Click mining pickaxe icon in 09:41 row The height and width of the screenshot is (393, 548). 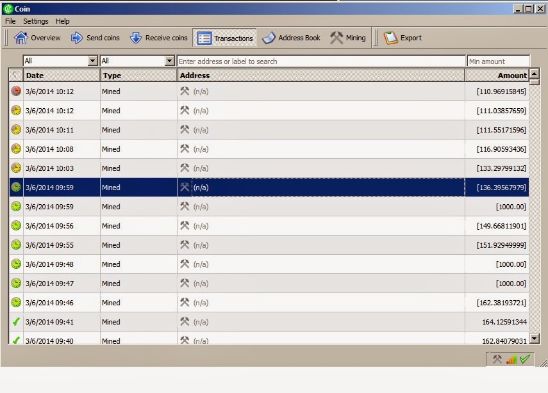[185, 321]
